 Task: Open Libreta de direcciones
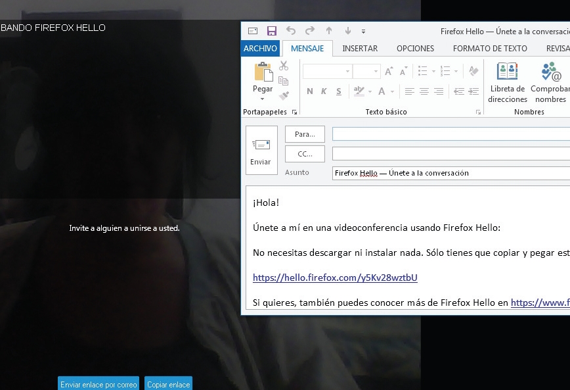[x=508, y=83]
